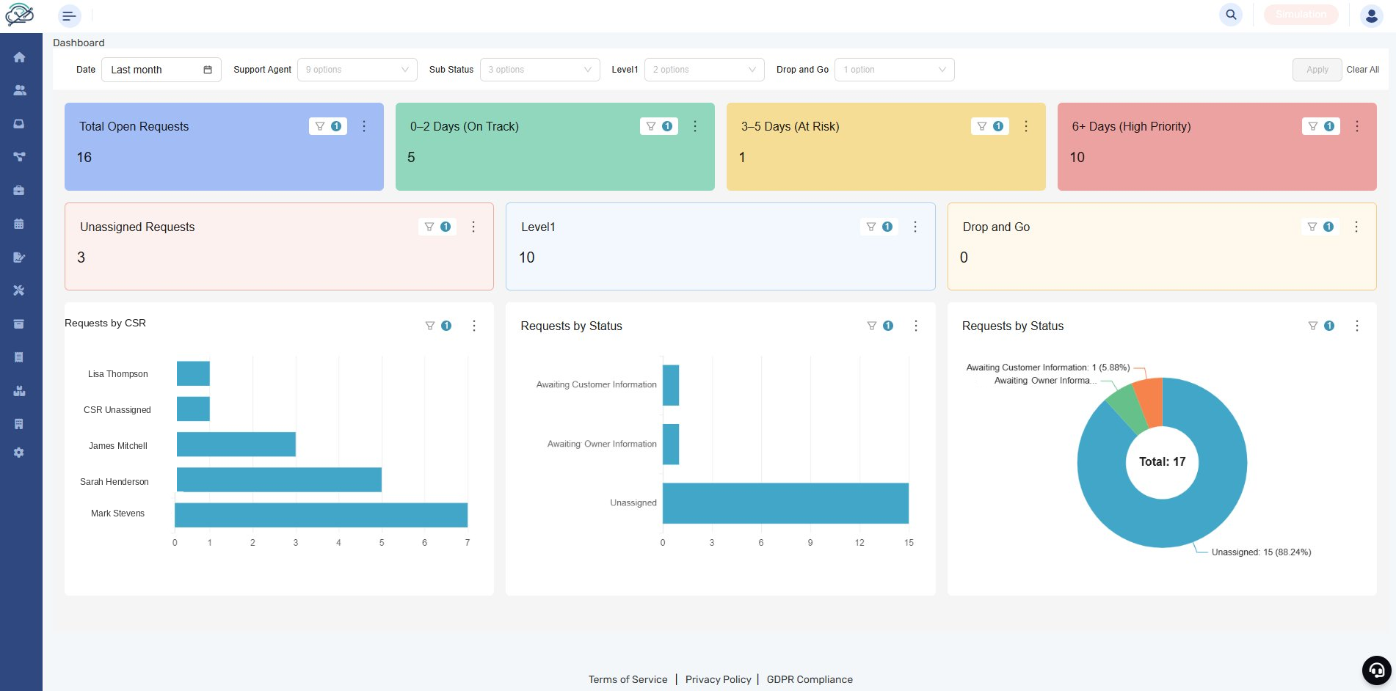Open Sub Status dropdown

pos(540,70)
